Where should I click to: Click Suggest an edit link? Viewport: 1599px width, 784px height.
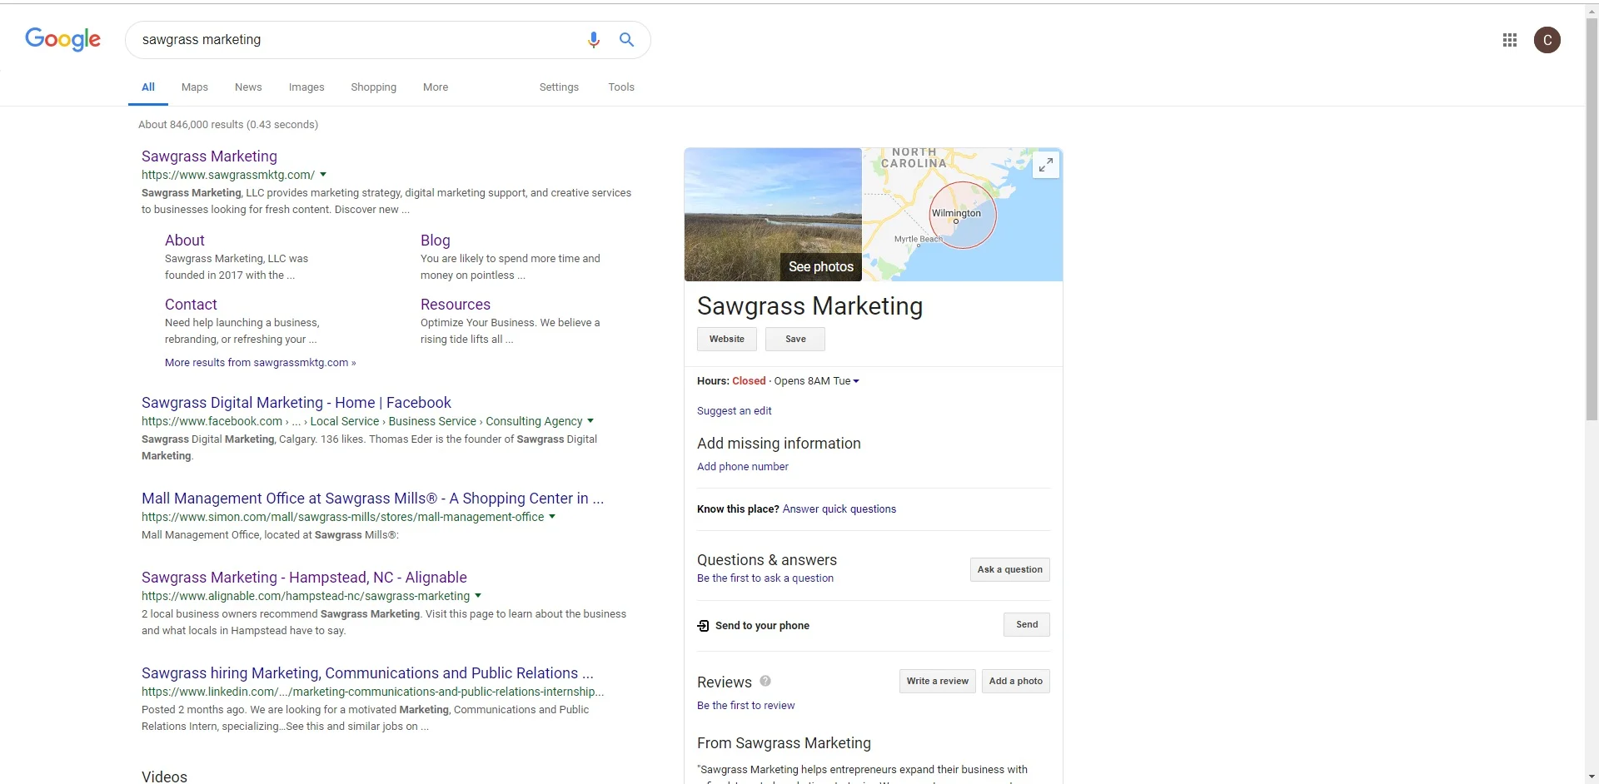[735, 411]
